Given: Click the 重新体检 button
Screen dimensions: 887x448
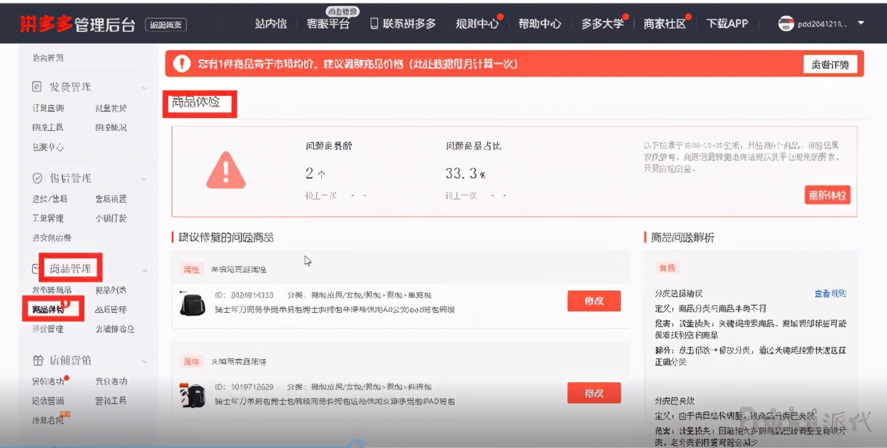Looking at the screenshot, I should pos(828,194).
